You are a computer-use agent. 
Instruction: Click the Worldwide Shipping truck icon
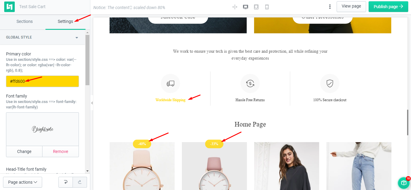click(170, 83)
